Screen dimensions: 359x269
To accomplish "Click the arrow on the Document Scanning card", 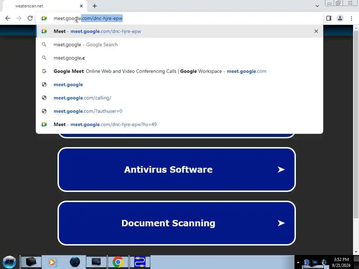I will [x=281, y=223].
